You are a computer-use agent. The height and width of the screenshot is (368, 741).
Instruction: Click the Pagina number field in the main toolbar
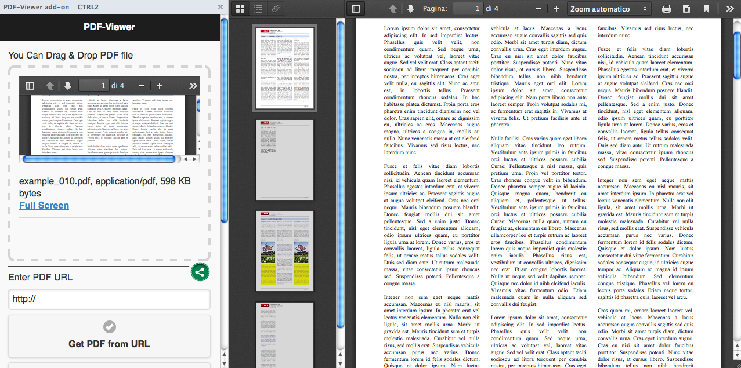[x=468, y=9]
